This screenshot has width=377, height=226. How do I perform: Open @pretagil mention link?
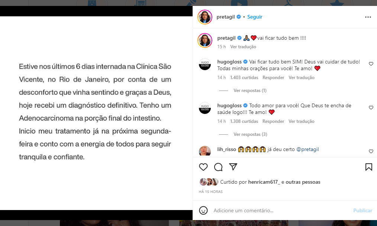point(307,149)
